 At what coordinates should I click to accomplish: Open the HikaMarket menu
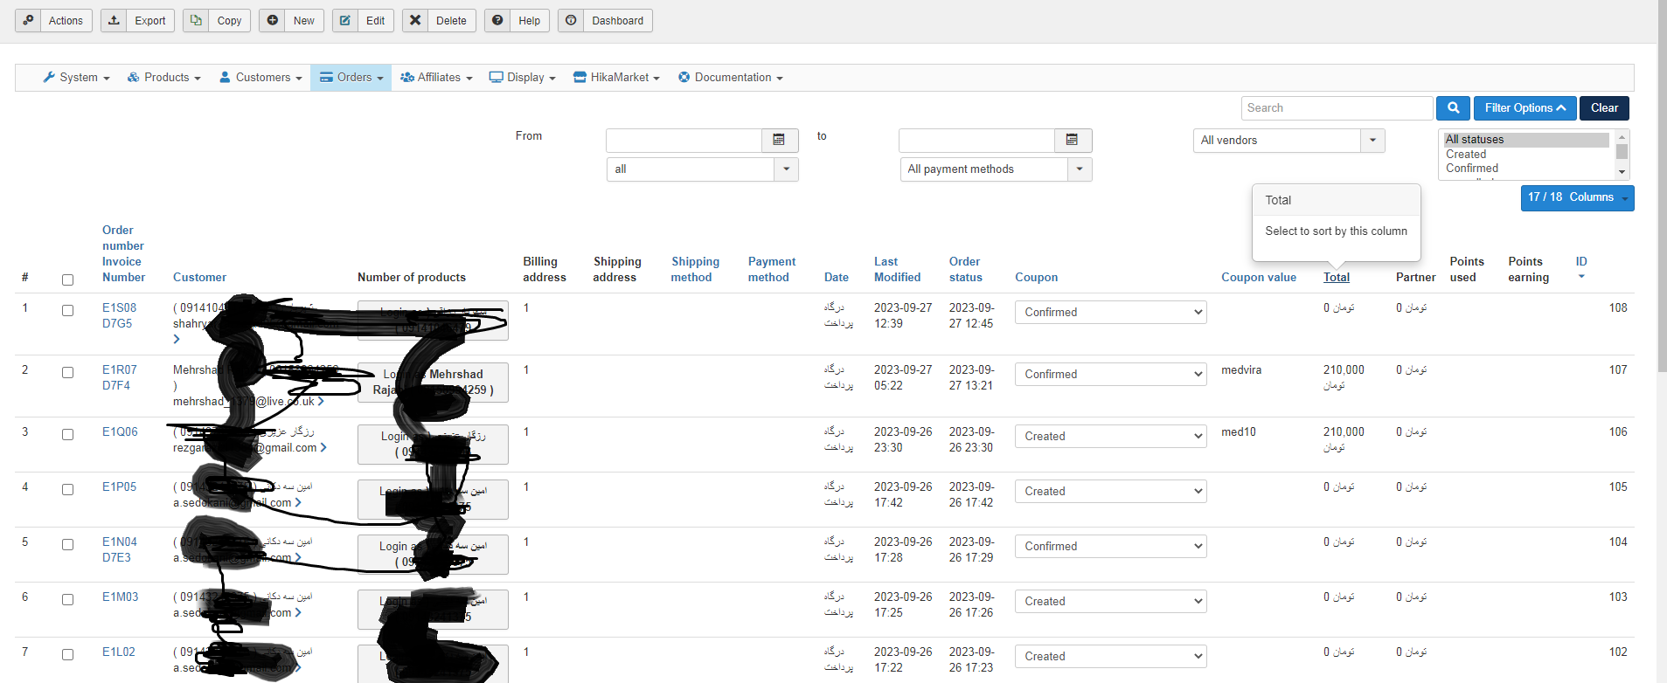click(x=616, y=78)
